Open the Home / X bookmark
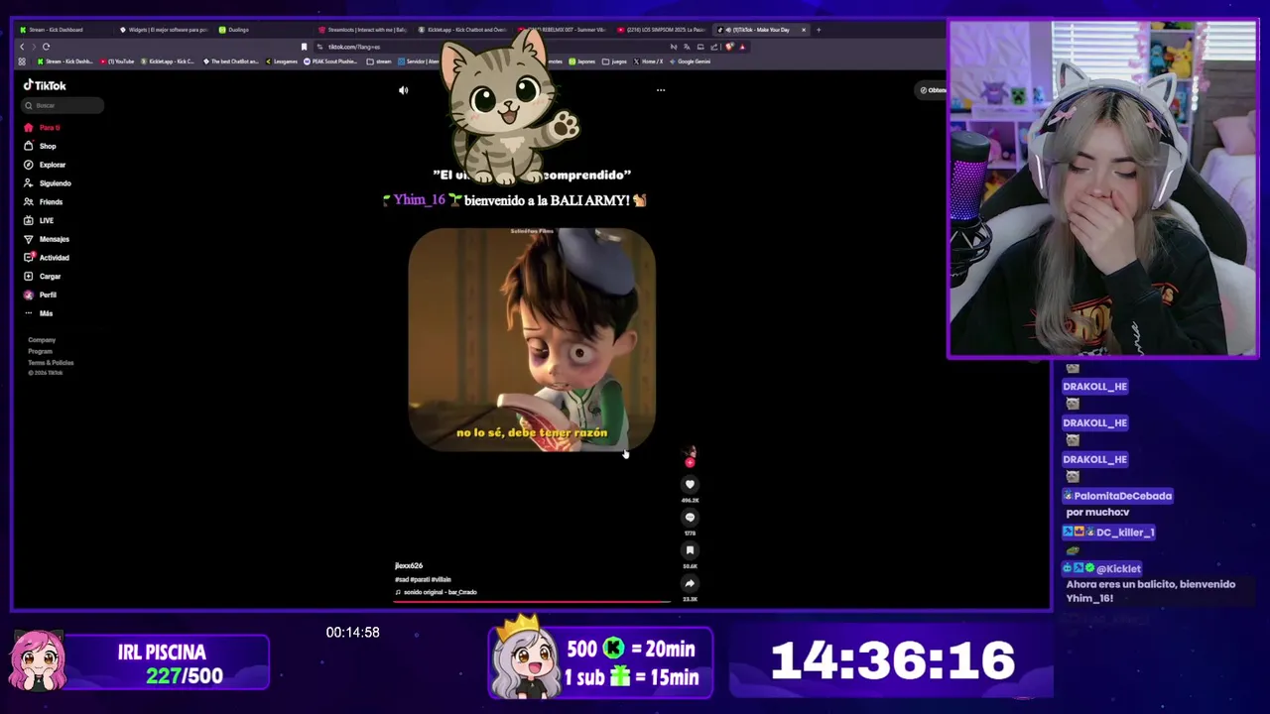The width and height of the screenshot is (1270, 714). click(x=648, y=61)
